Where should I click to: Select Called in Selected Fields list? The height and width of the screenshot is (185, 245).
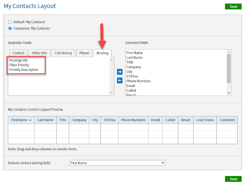[131, 90]
